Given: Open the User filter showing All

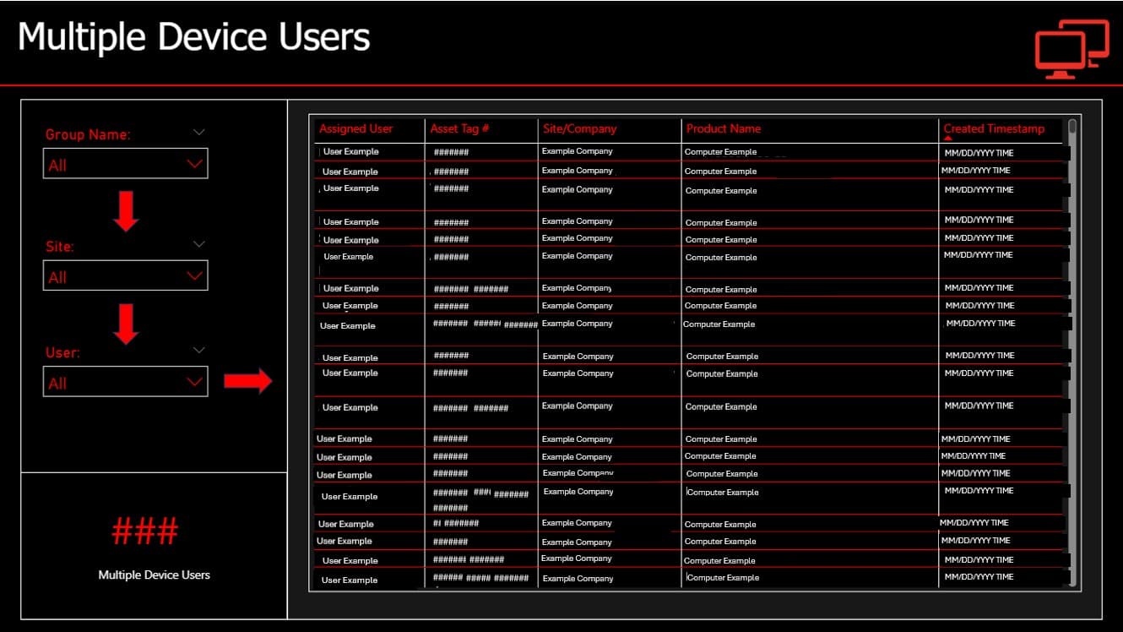Looking at the screenshot, I should click(125, 381).
